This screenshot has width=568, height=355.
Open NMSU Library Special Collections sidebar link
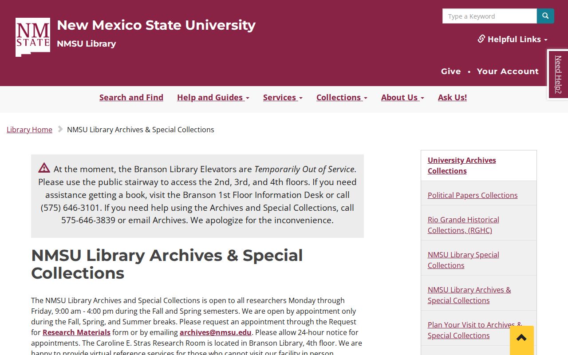point(463,260)
